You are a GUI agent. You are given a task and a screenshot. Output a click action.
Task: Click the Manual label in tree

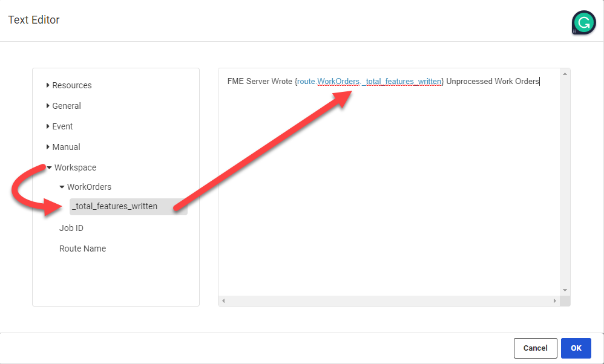66,147
